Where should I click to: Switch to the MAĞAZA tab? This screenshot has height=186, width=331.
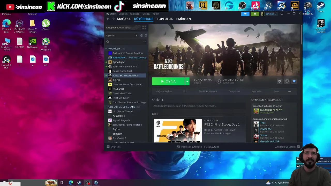click(124, 19)
